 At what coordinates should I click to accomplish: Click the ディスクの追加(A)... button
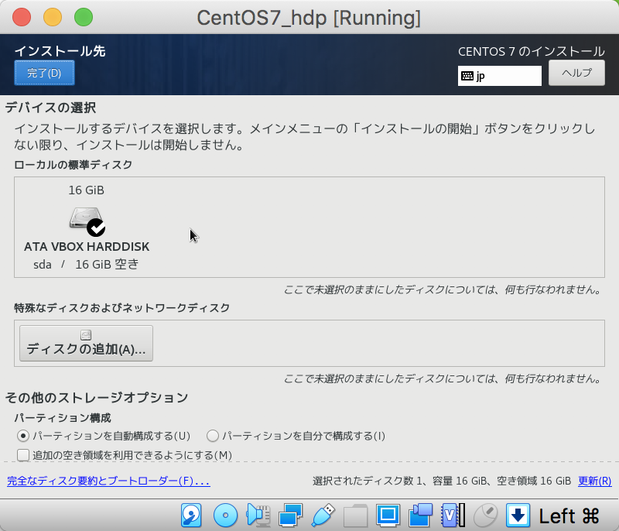tap(86, 343)
